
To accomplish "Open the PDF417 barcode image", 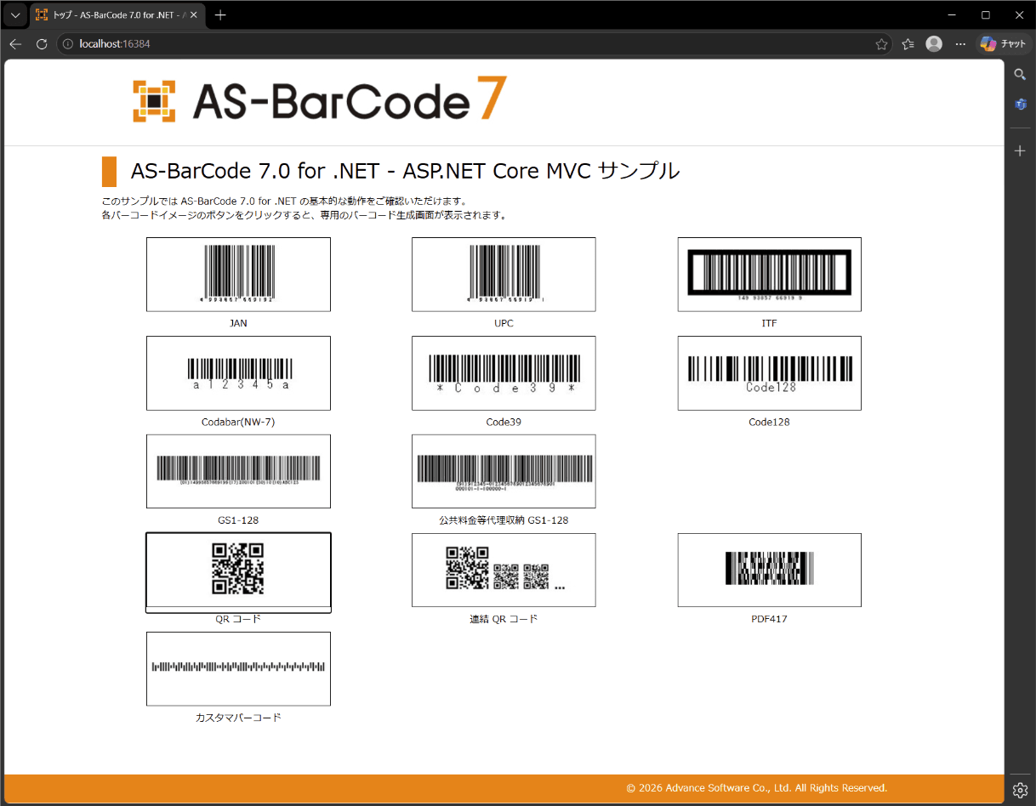I will [x=769, y=570].
